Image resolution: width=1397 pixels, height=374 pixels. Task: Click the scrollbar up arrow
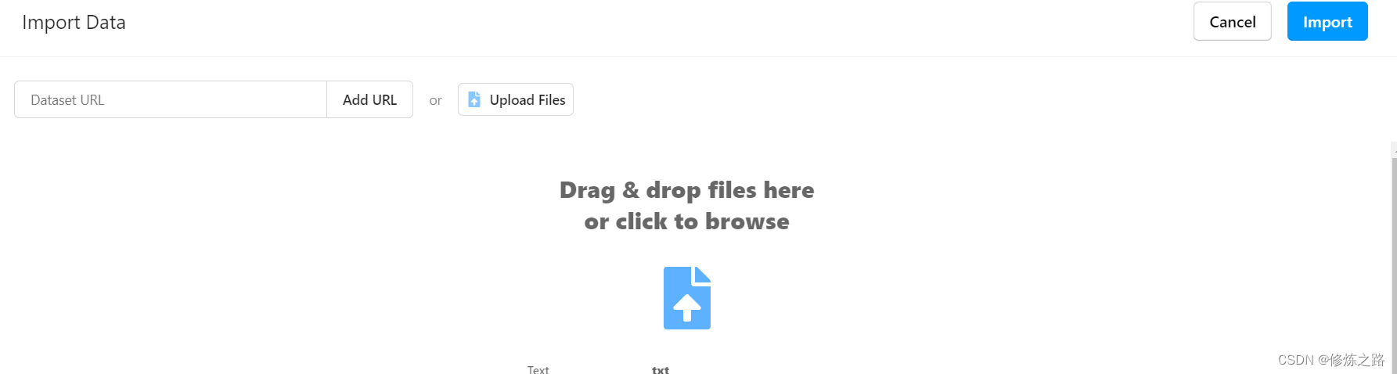[1394, 146]
